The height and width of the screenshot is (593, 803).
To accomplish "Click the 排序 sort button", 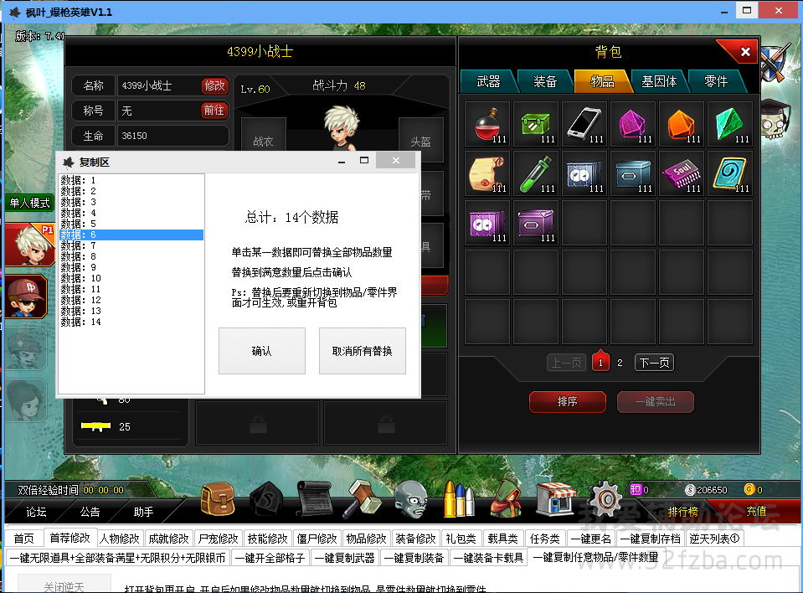I will 568,402.
